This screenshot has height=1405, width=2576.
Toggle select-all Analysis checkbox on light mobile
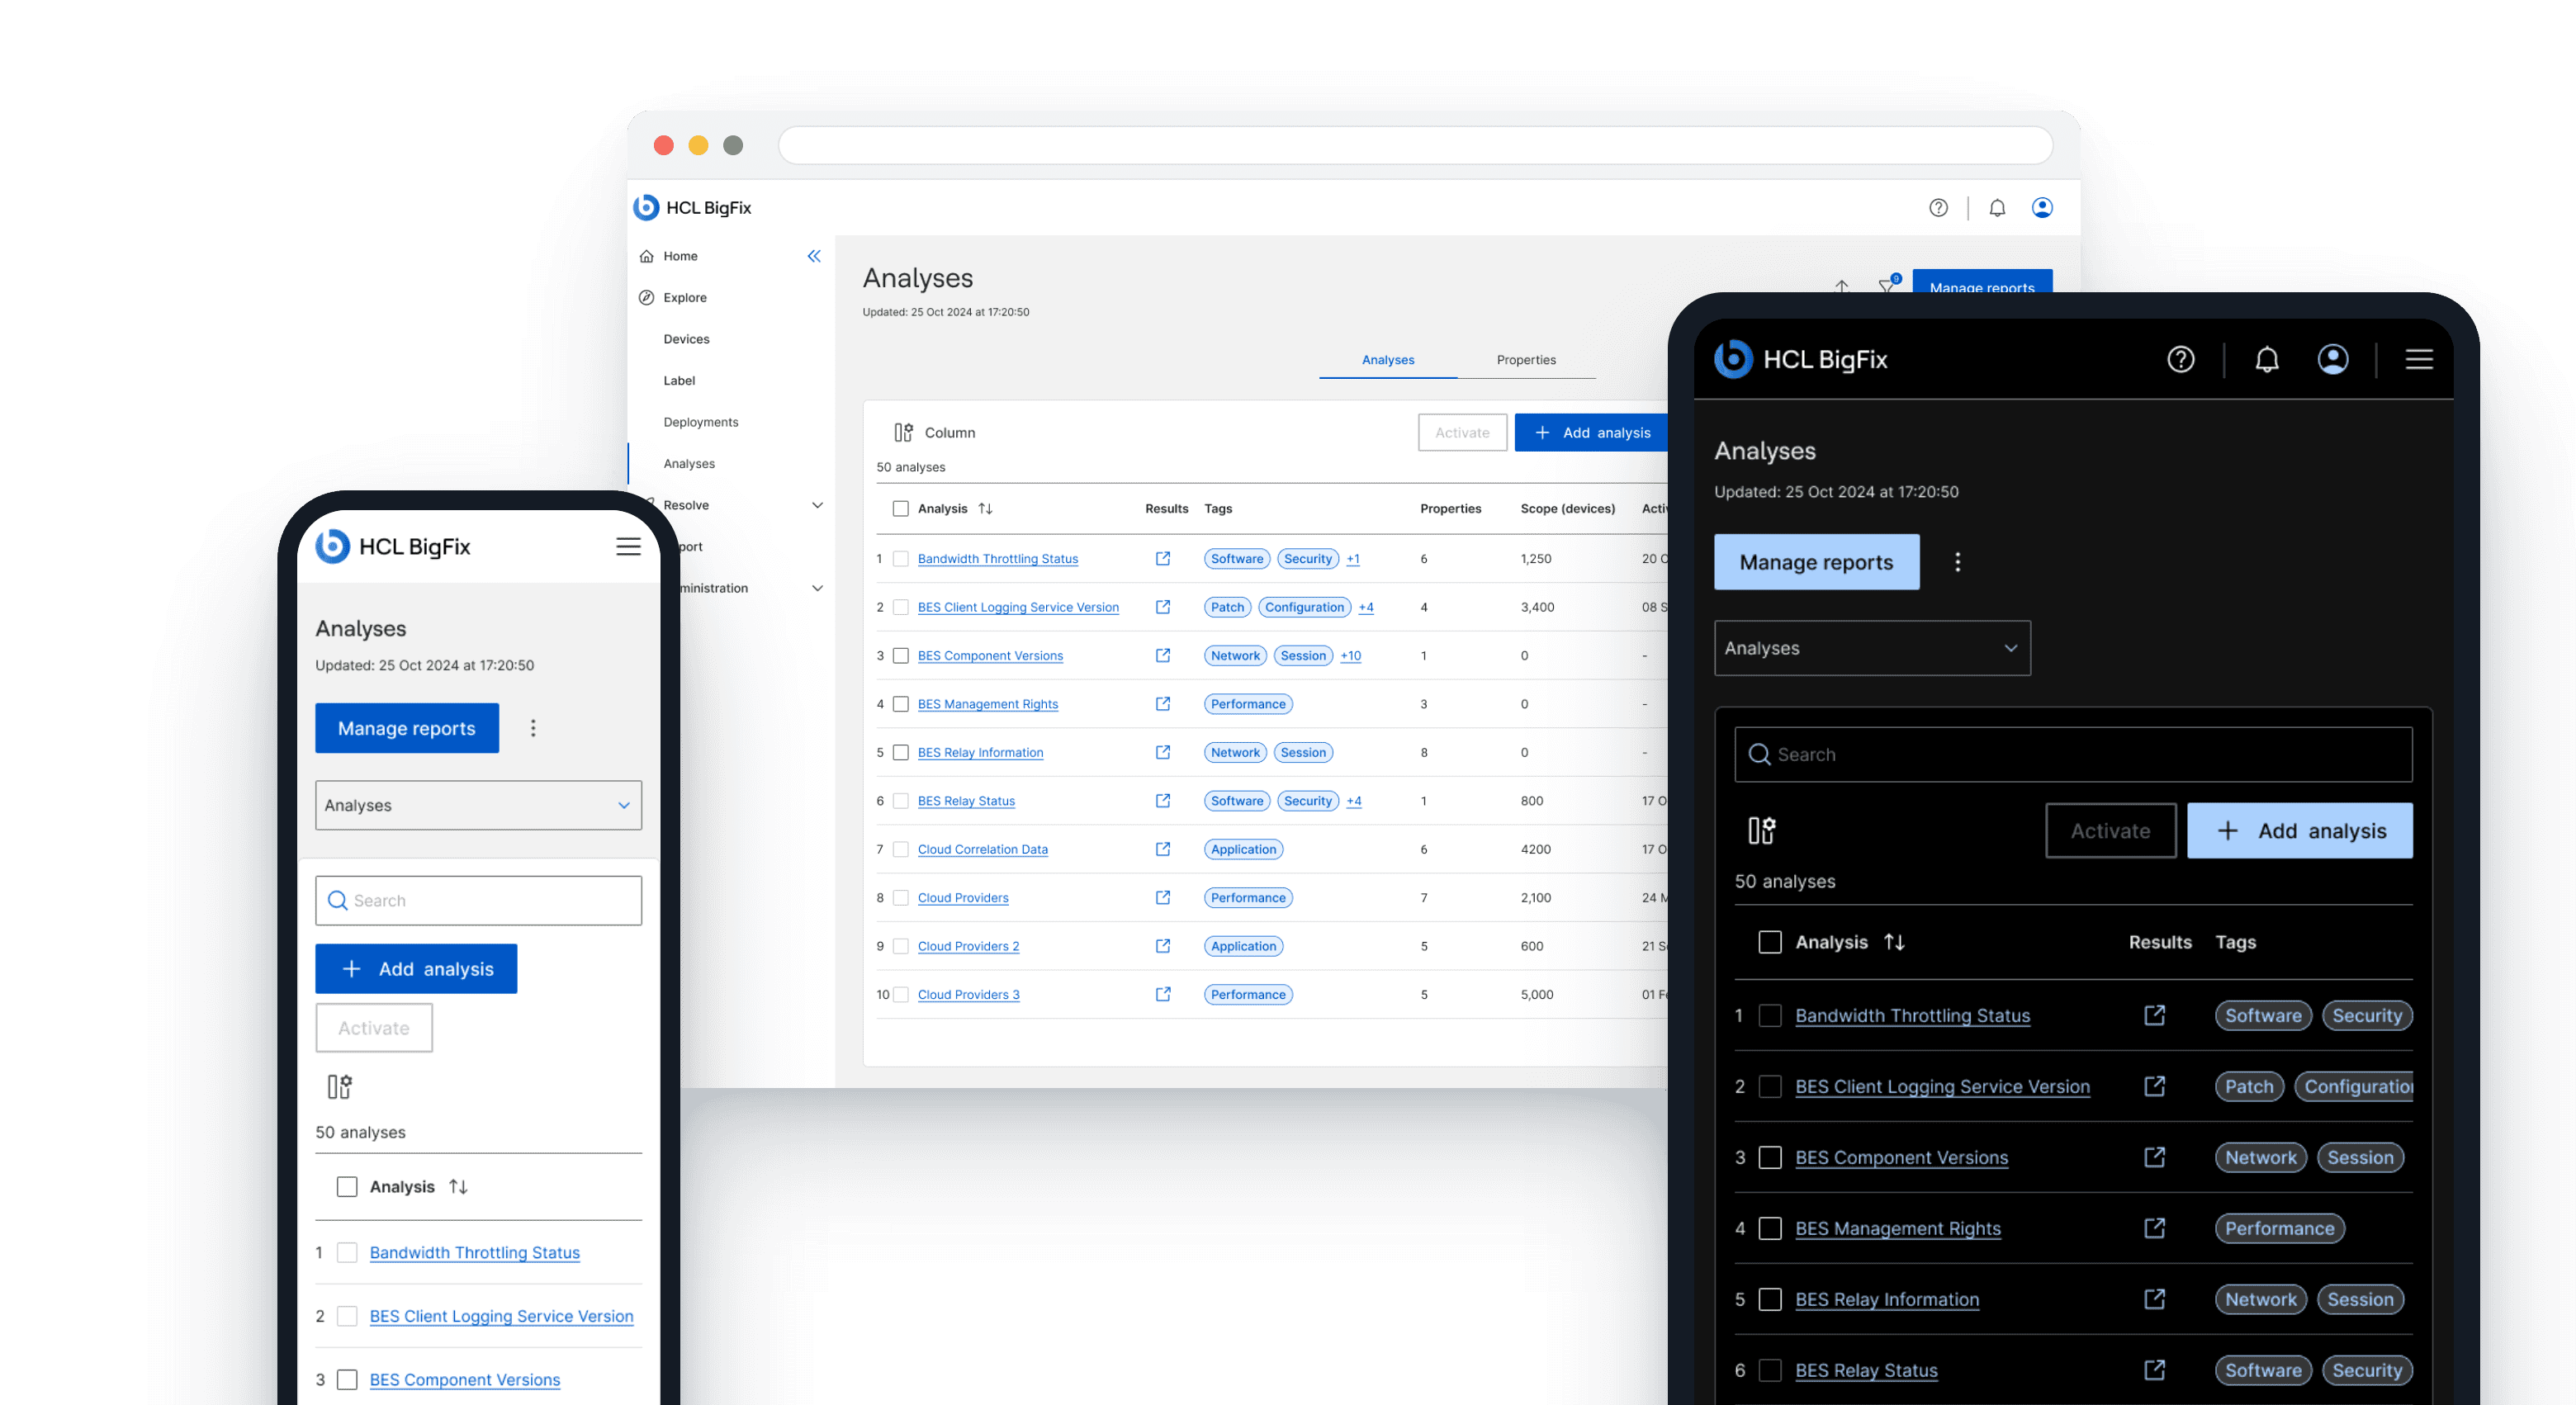click(347, 1186)
